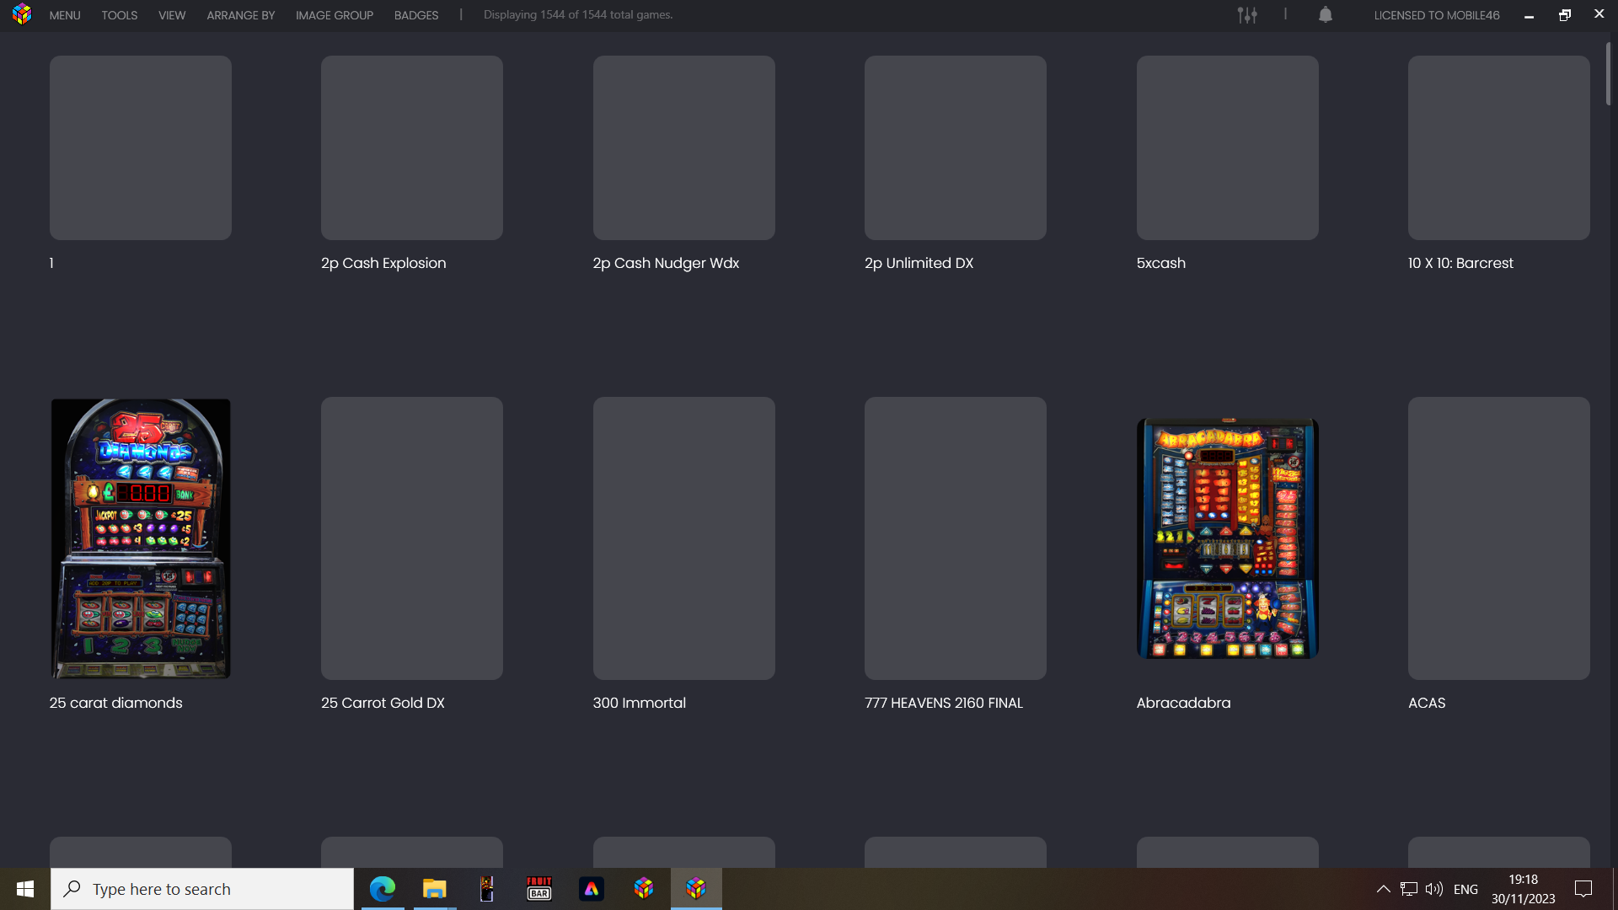The width and height of the screenshot is (1618, 910).
Task: Open the purple triangle taskbar app
Action: [591, 889]
